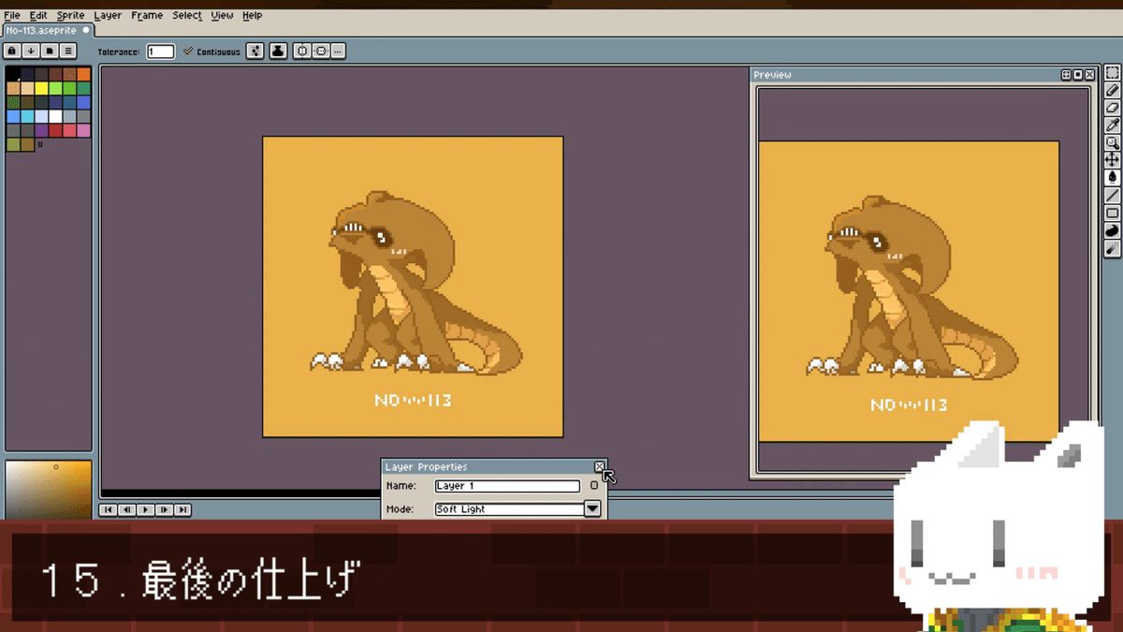Click the ink type icon in context bar
The height and width of the screenshot is (632, 1123).
coord(278,51)
